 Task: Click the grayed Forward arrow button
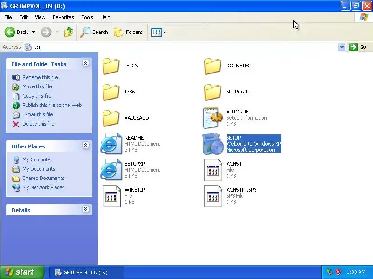coord(46,32)
